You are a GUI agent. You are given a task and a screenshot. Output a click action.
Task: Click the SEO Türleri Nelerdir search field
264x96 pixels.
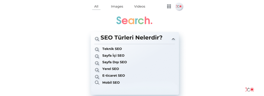(x=135, y=39)
